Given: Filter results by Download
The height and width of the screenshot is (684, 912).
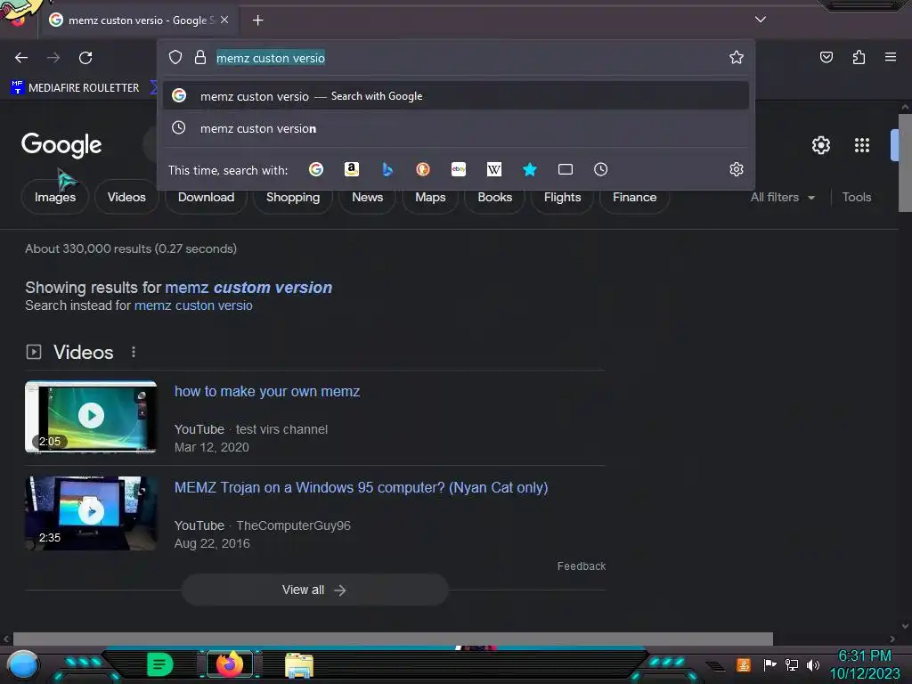Looking at the screenshot, I should point(206,197).
